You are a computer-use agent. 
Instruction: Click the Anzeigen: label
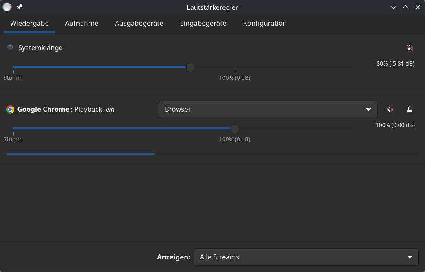(x=174, y=257)
